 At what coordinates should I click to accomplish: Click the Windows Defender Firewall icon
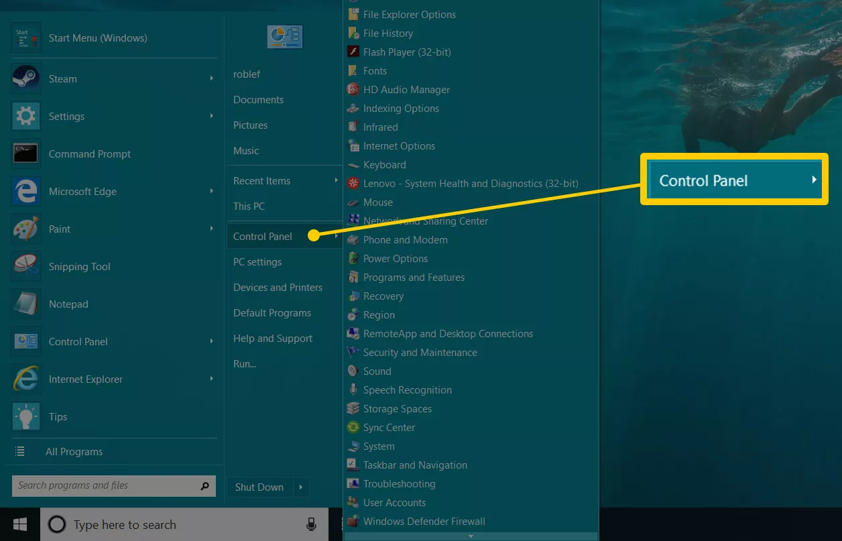pyautogui.click(x=353, y=522)
